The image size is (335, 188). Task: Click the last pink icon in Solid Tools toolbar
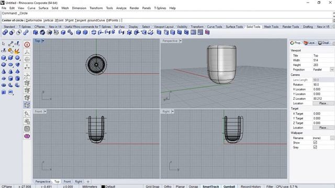[207, 32]
